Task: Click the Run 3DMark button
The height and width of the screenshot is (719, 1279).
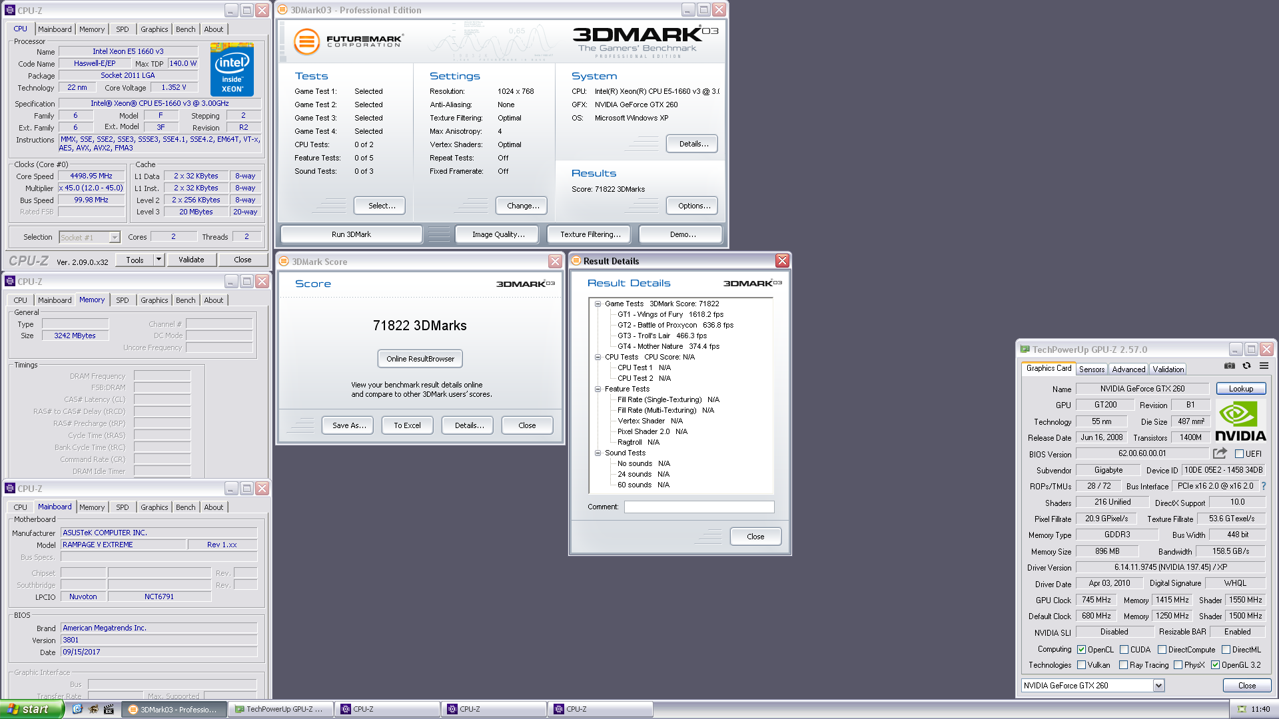Action: point(351,234)
